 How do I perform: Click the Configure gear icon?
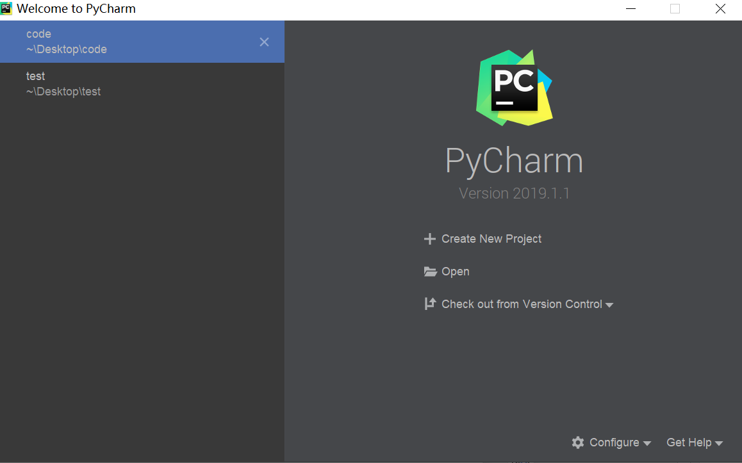(x=578, y=443)
